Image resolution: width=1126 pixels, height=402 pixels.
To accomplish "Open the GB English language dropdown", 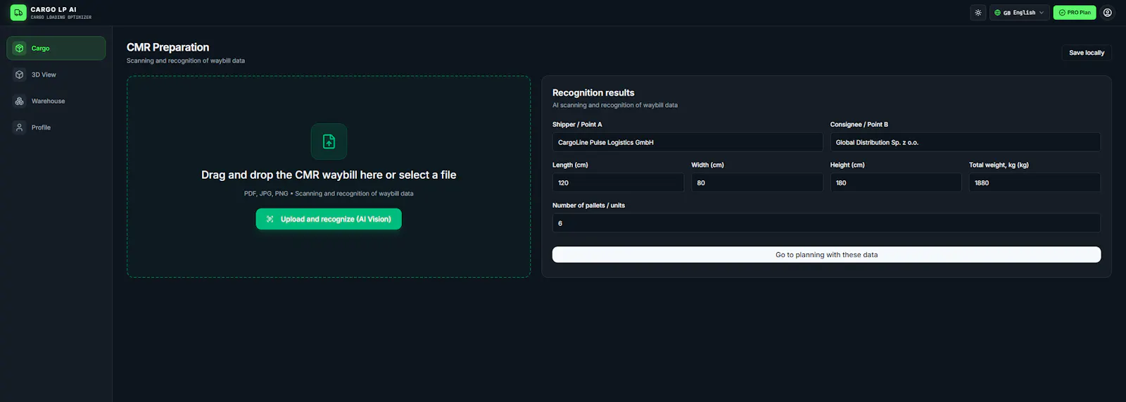I will click(x=1019, y=13).
